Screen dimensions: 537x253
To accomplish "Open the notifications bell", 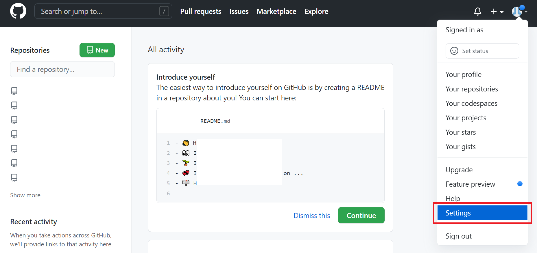I will coord(478,12).
